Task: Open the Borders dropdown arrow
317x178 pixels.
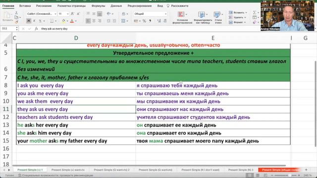Action: pos(56,21)
